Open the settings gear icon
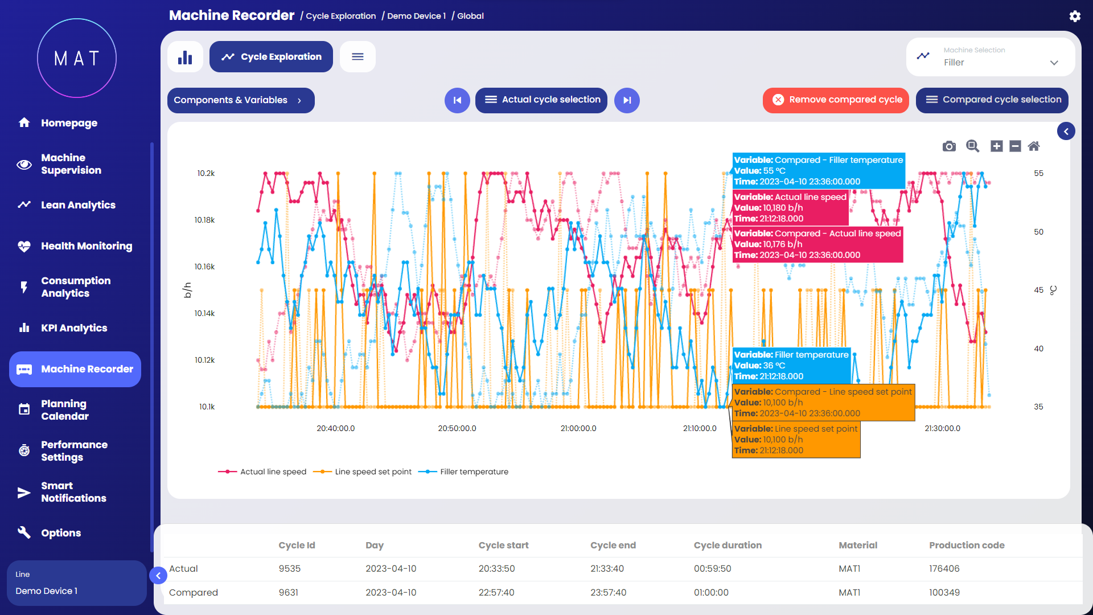This screenshot has height=615, width=1093. click(1075, 16)
